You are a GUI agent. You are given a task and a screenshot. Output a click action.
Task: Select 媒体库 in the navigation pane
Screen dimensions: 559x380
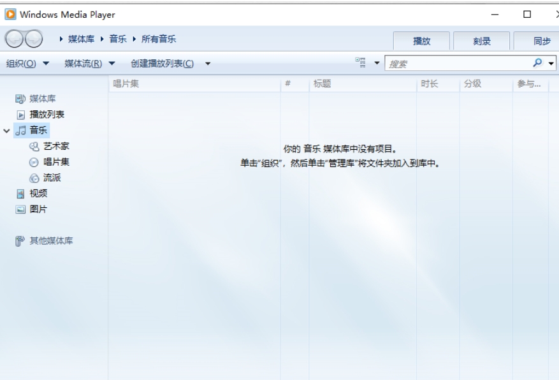pos(43,99)
